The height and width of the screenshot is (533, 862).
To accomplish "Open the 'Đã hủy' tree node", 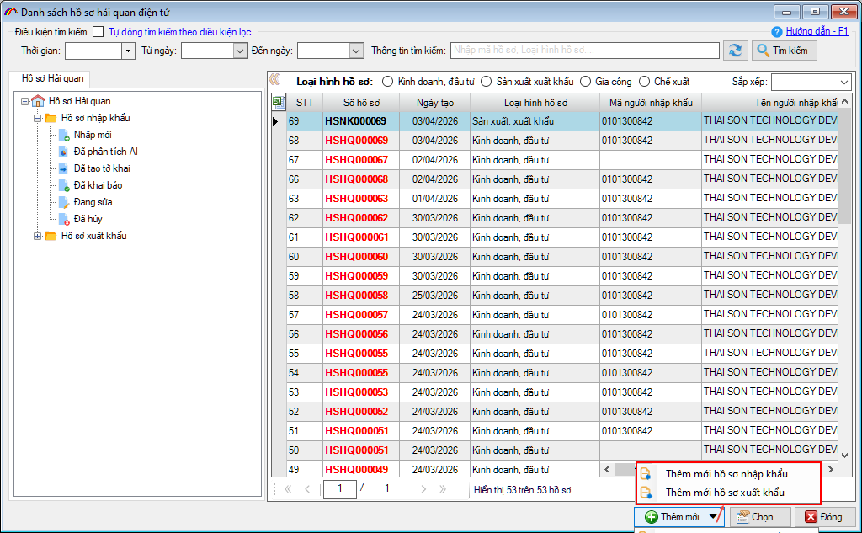I will (88, 219).
